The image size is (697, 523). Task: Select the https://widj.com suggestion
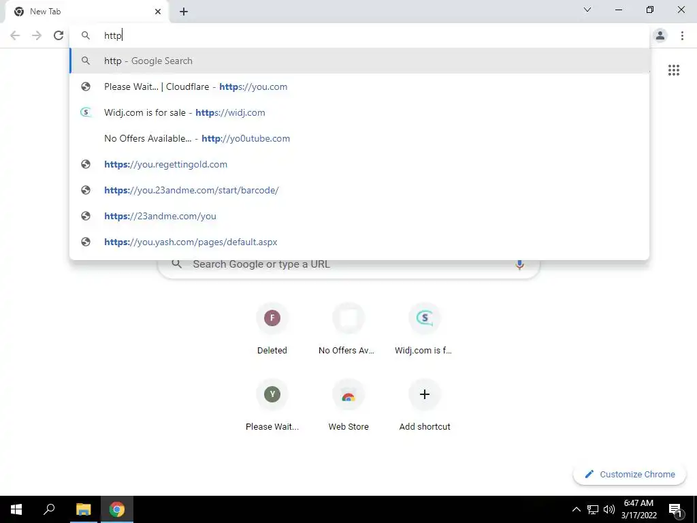point(359,112)
